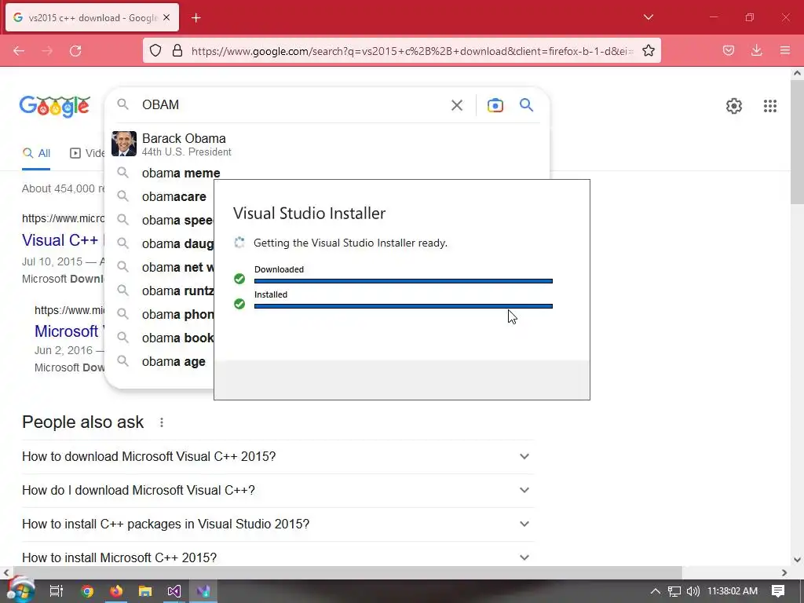Submit search with blue magnifier icon

(x=527, y=105)
